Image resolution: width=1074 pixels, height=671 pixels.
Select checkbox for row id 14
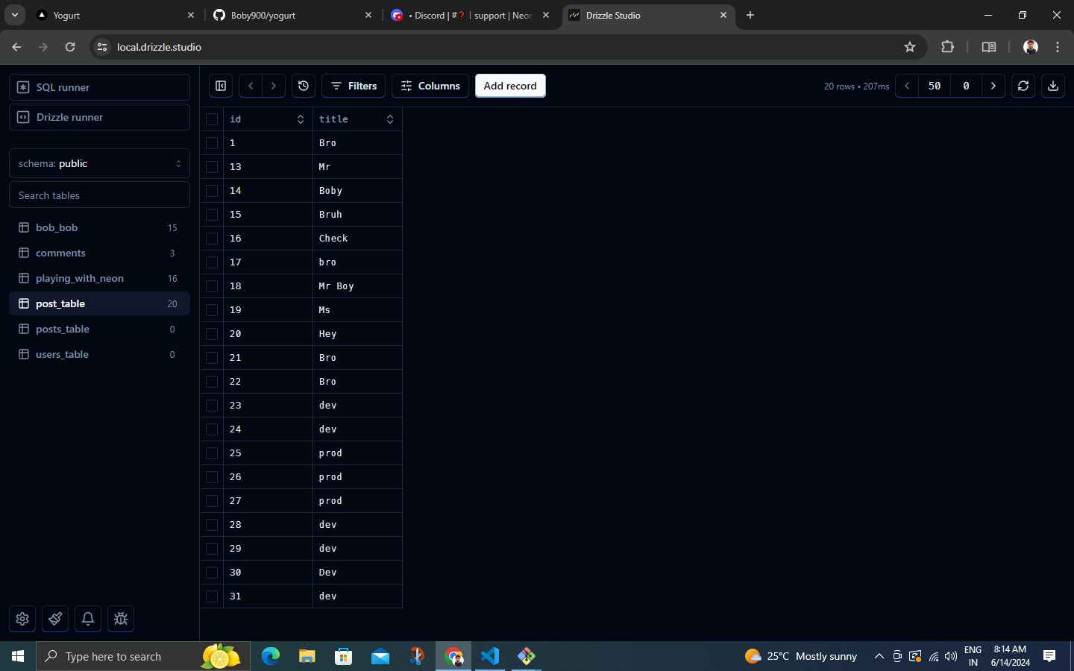pos(212,191)
